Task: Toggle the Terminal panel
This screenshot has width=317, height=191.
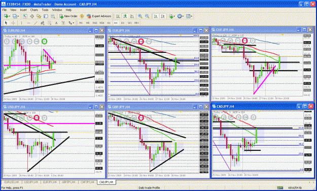Action: coord(46,16)
